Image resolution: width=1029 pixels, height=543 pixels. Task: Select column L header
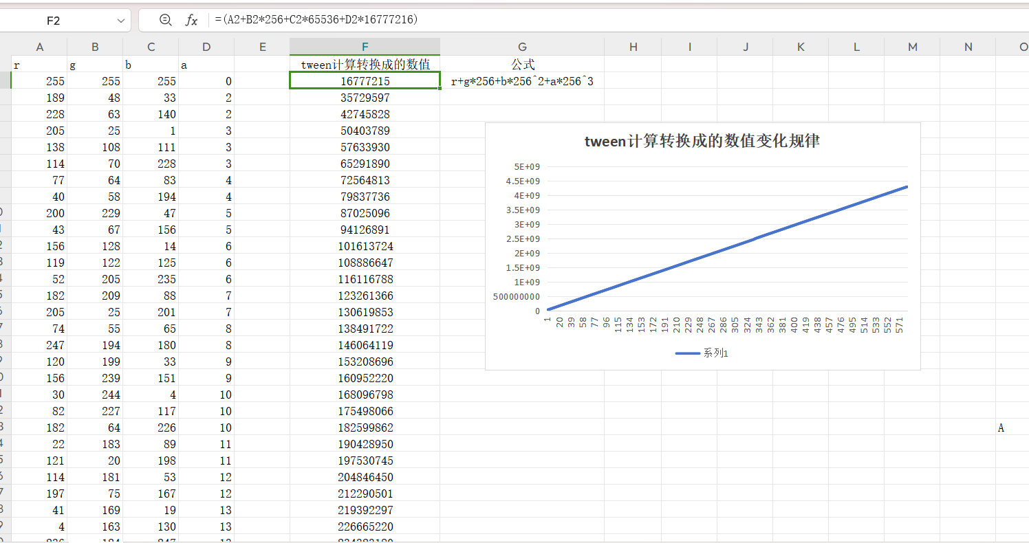point(856,47)
